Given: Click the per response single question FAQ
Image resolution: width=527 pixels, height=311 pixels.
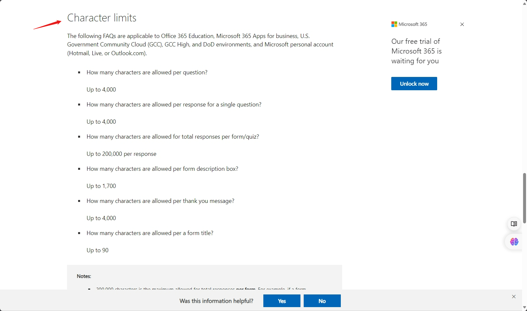Looking at the screenshot, I should tap(174, 105).
